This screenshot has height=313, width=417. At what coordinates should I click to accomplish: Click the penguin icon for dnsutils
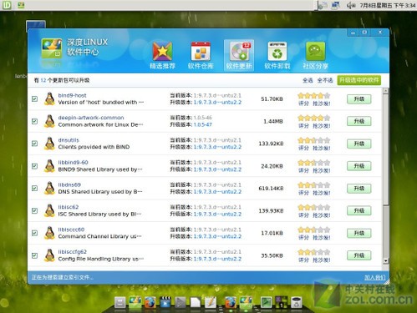pyautogui.click(x=49, y=144)
